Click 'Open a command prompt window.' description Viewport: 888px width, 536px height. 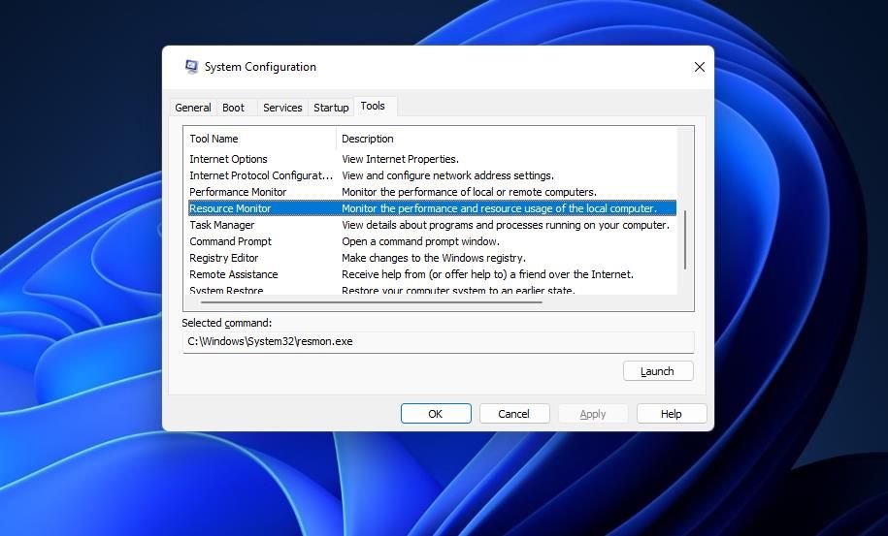point(420,240)
